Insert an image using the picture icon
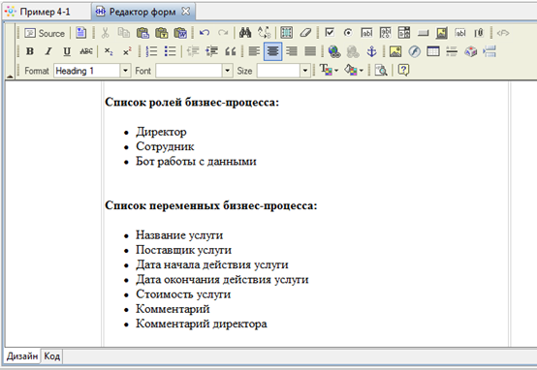The height and width of the screenshot is (370, 537). pos(395,51)
